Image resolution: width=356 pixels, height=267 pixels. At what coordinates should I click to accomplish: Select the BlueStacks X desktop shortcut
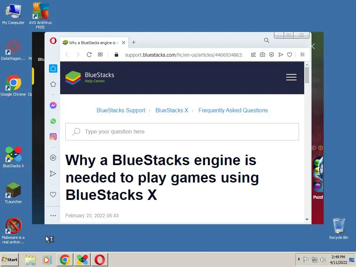click(x=13, y=157)
